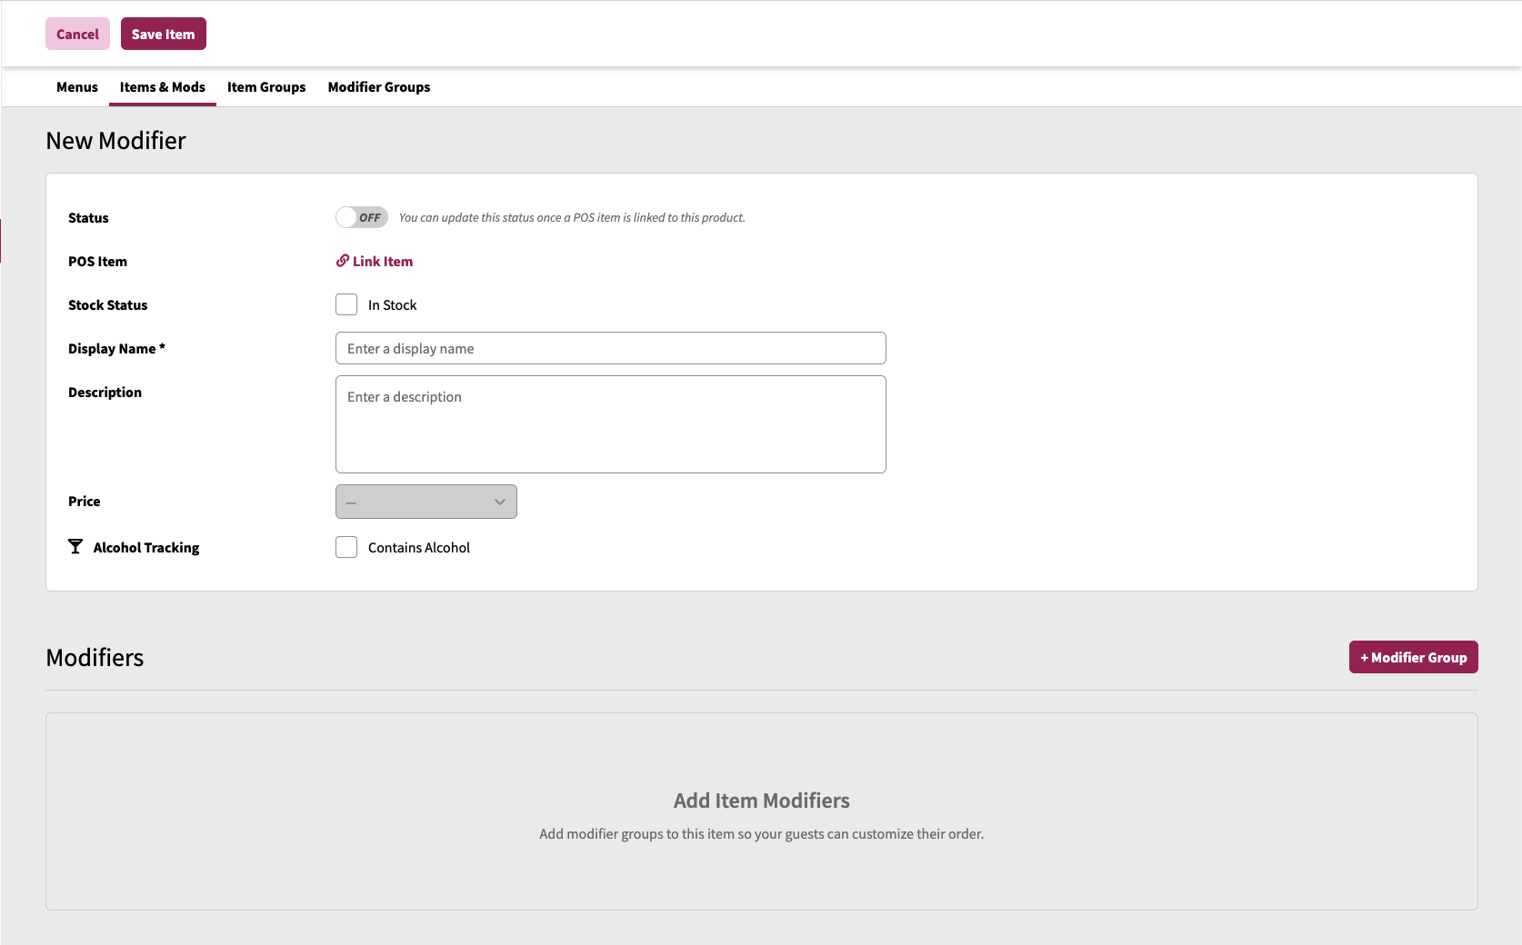Click the In Stock label text
This screenshot has height=945, width=1522.
tap(393, 305)
